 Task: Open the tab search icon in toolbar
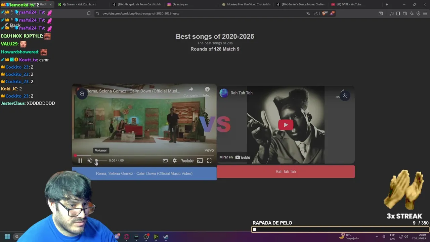[381, 13]
